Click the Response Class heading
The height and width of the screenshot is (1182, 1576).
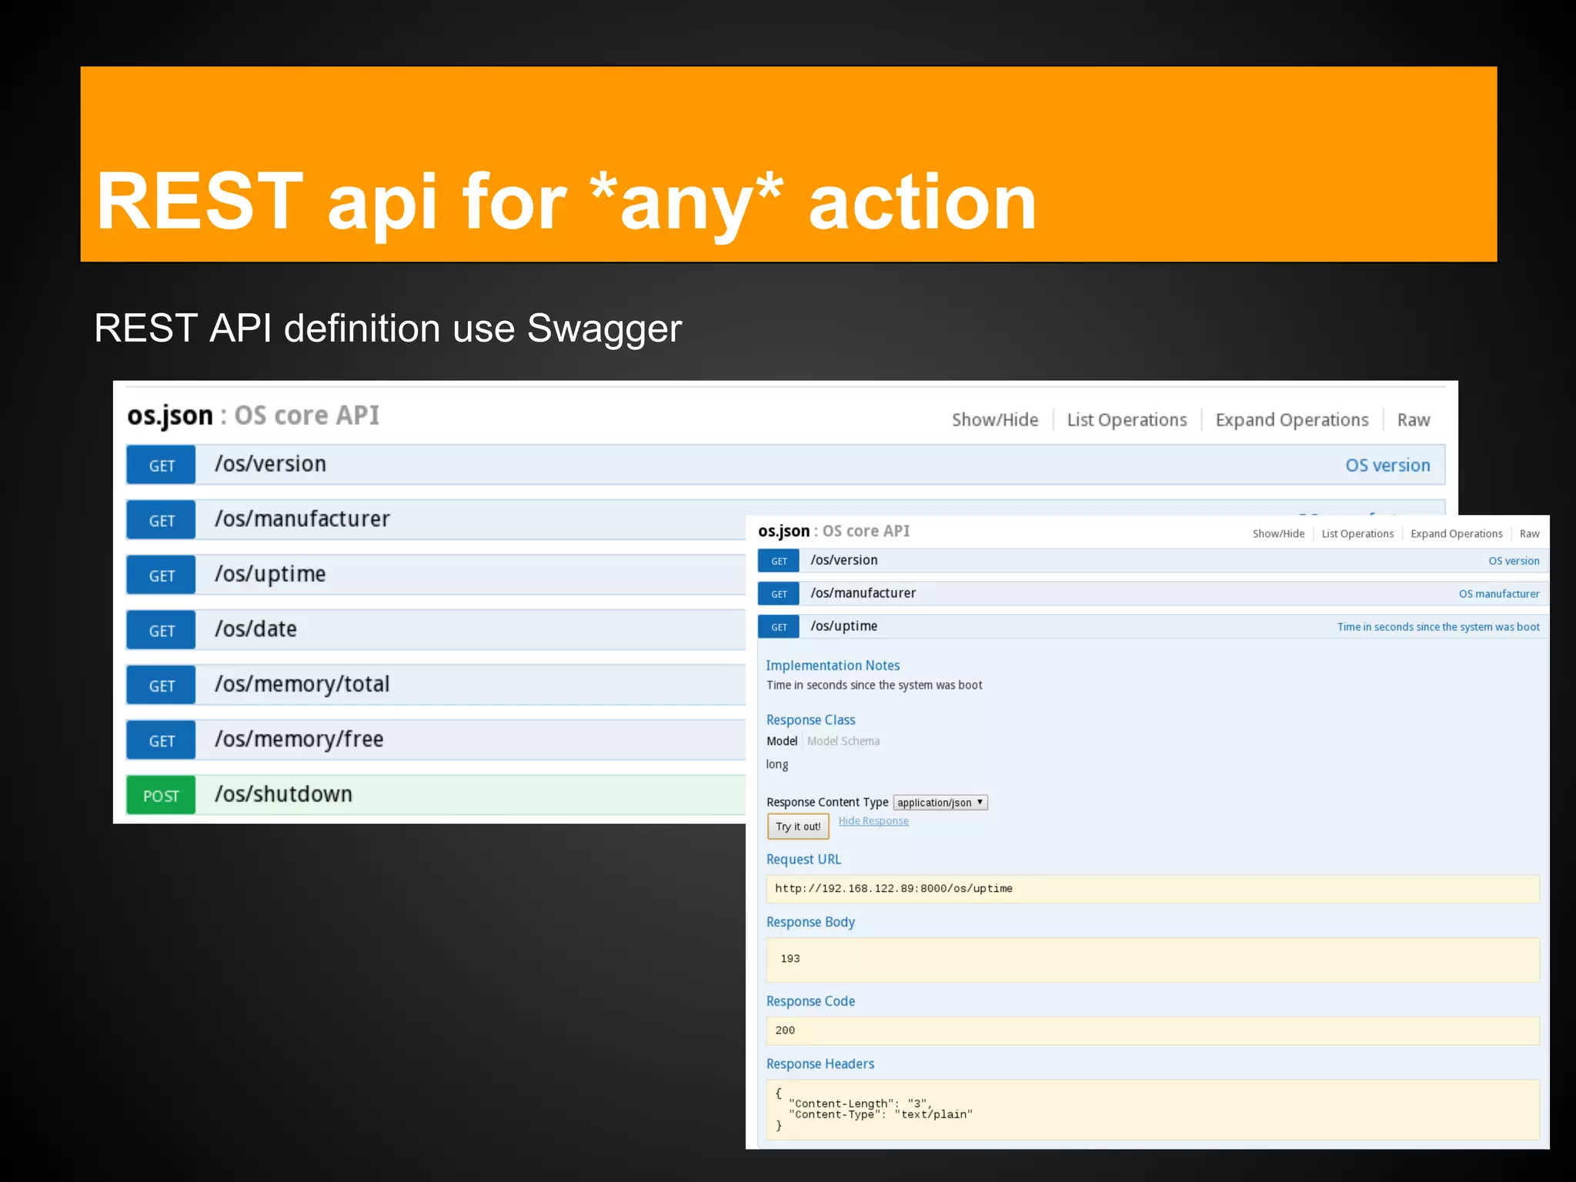[810, 720]
